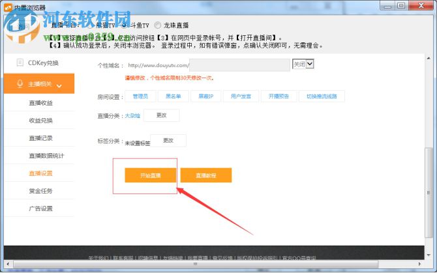
Task: Click the horizontal scrollbar right arrow
Action: point(419,264)
